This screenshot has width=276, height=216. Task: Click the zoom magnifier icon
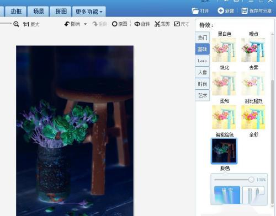pyautogui.click(x=16, y=24)
